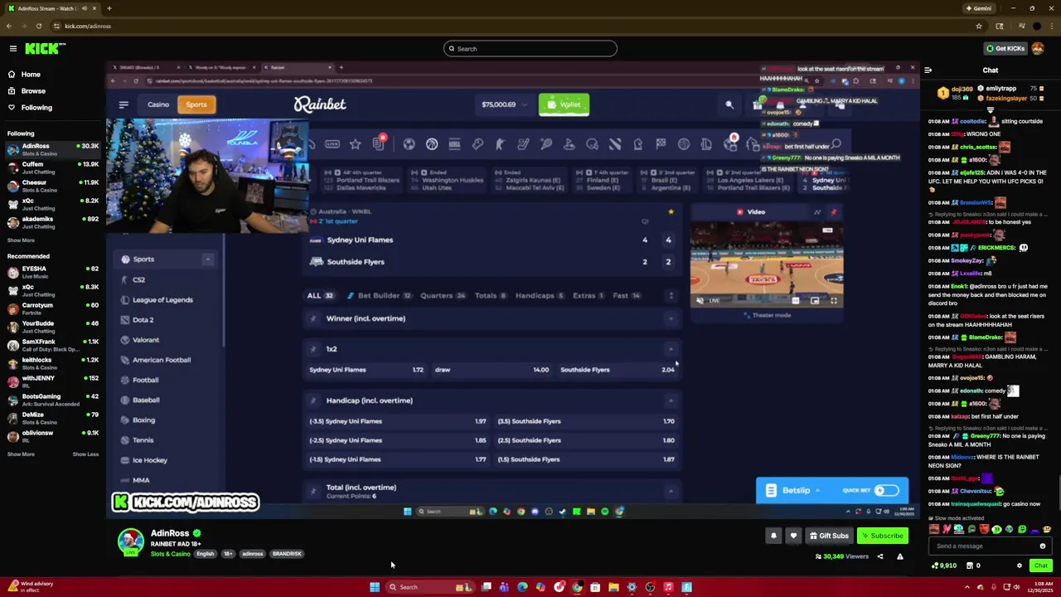Select the Sports tab on Rainbet

point(196,104)
